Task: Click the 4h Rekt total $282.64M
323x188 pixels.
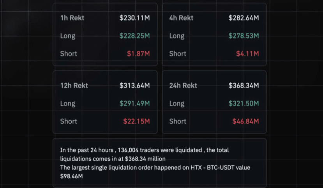Action: pyautogui.click(x=244, y=18)
